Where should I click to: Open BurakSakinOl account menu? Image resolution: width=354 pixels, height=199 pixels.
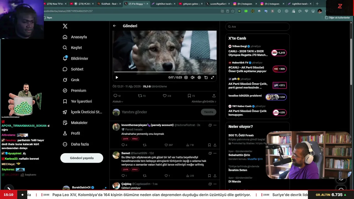click(x=84, y=188)
